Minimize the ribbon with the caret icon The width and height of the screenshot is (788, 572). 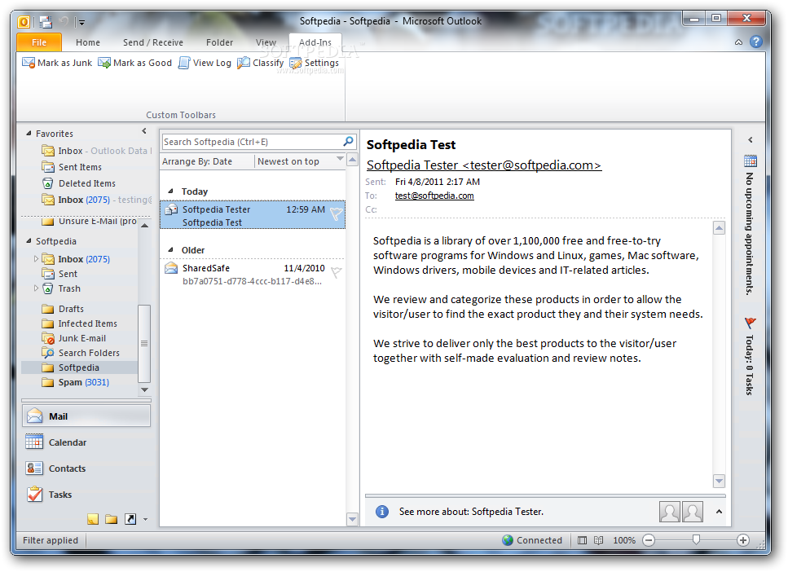click(738, 42)
